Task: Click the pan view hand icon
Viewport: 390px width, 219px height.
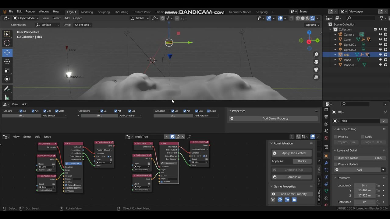Action: 316,62
